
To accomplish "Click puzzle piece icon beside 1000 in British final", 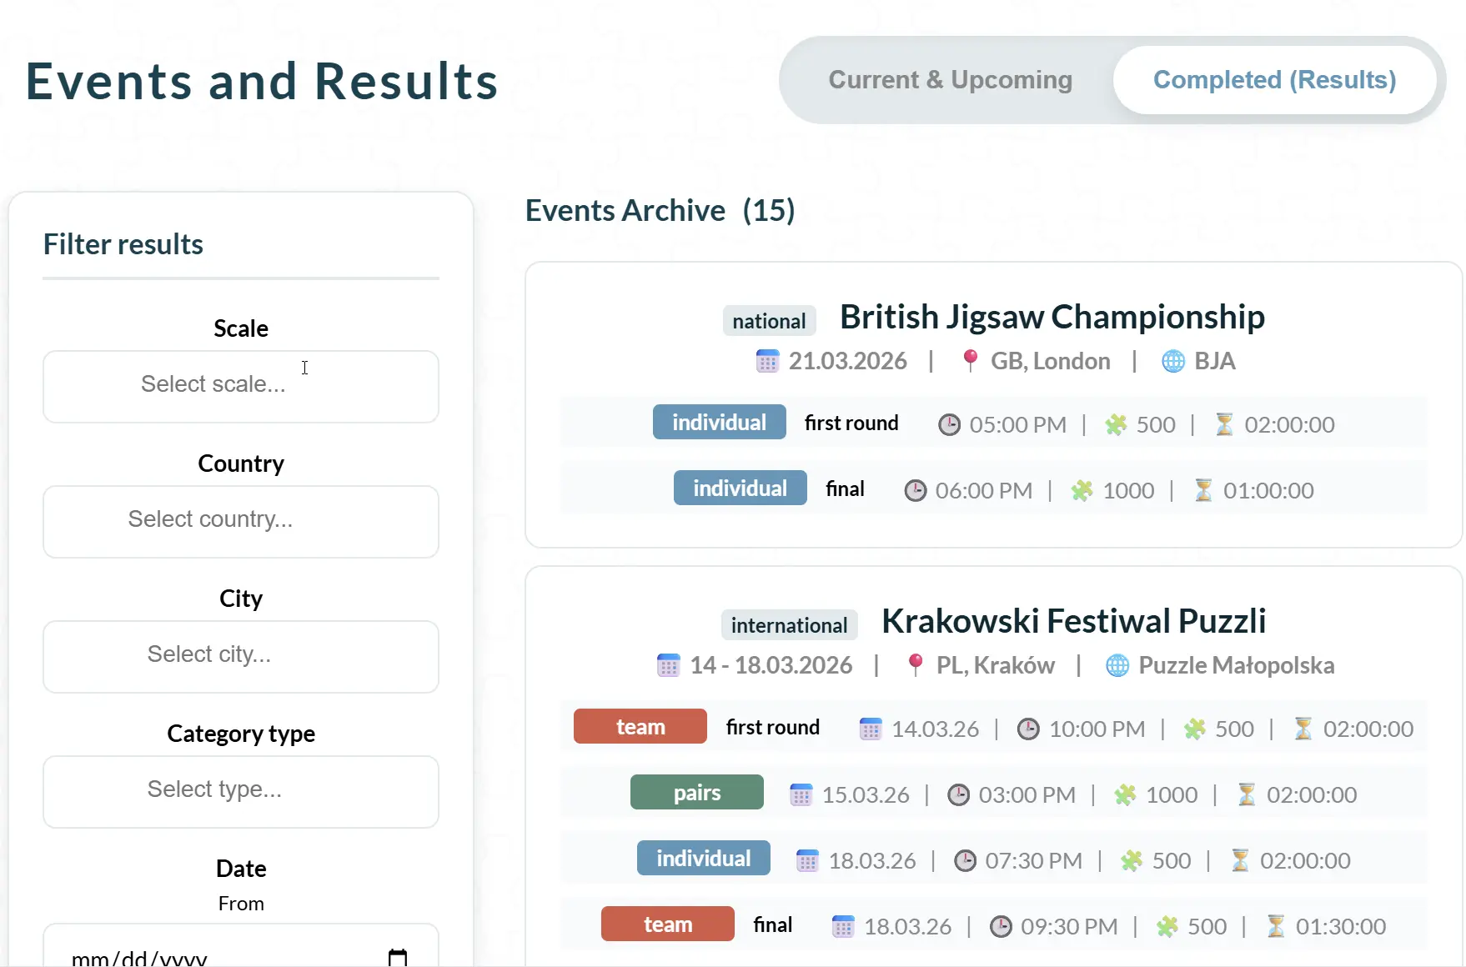I will 1082,491.
